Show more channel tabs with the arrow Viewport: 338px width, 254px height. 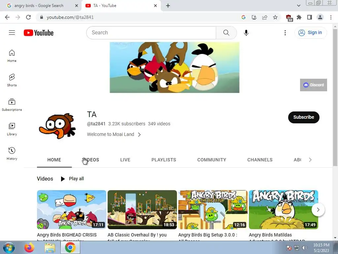pyautogui.click(x=310, y=160)
